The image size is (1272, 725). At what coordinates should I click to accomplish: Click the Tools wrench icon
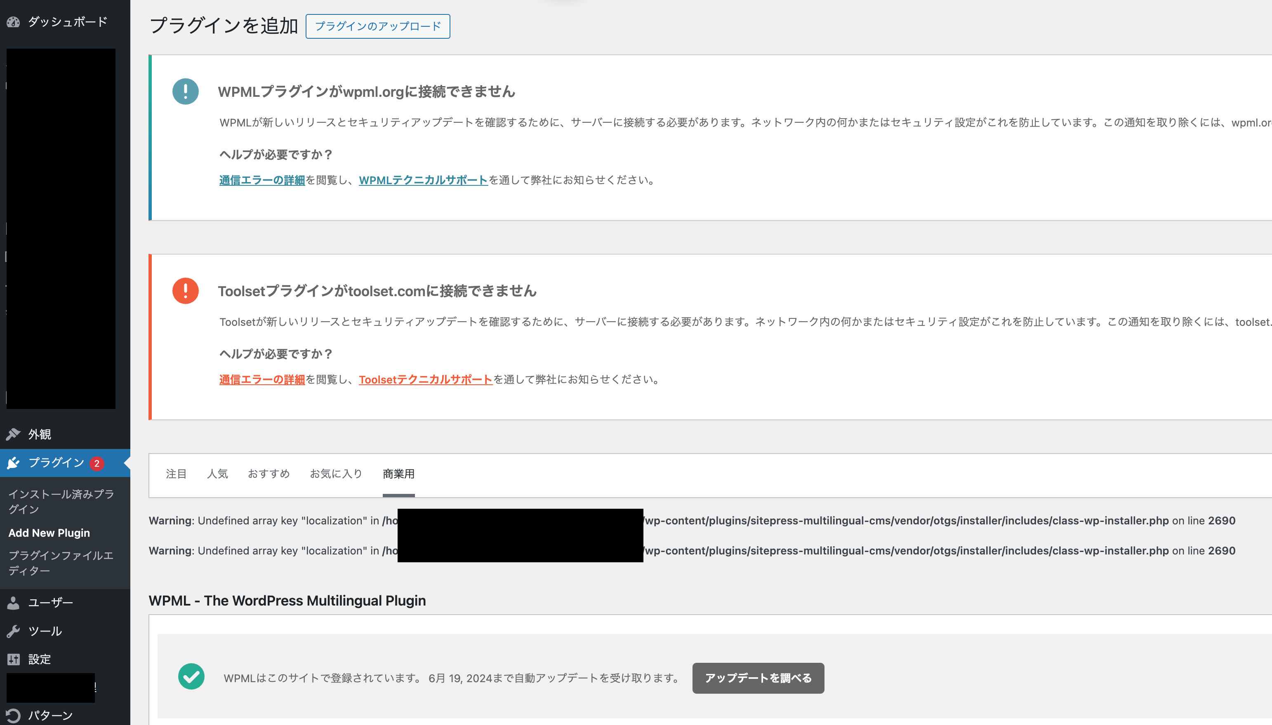tap(14, 631)
